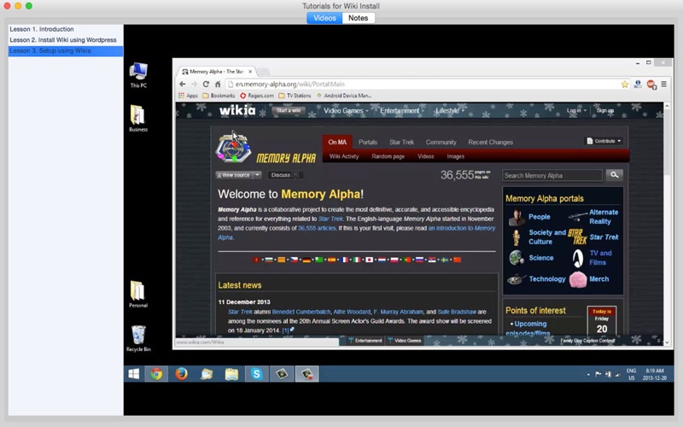This screenshot has width=683, height=427.
Task: Click the magnifier search button
Action: coord(614,175)
